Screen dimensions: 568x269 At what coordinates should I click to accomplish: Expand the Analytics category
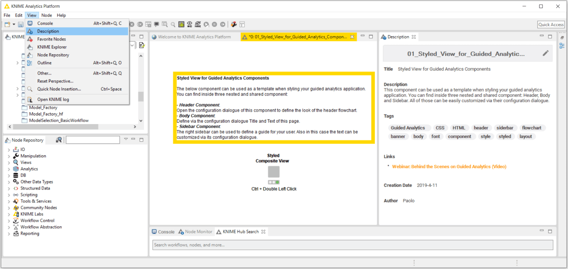point(9,169)
